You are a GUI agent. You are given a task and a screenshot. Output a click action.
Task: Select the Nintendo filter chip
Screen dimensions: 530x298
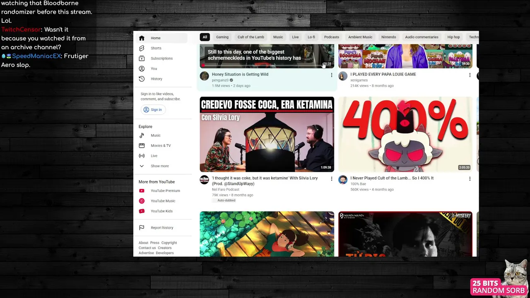389,37
